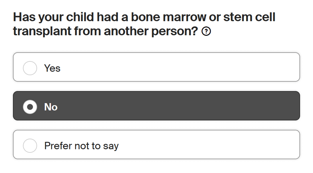Viewport: 313px width, 173px height.
Task: Show more info via the circled question mark
Action: 206,32
